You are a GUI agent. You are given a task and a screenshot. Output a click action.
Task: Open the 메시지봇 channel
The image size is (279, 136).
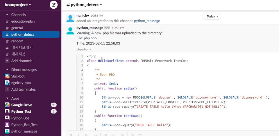click(31, 54)
